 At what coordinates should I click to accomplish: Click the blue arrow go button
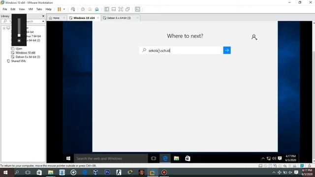pyautogui.click(x=227, y=50)
